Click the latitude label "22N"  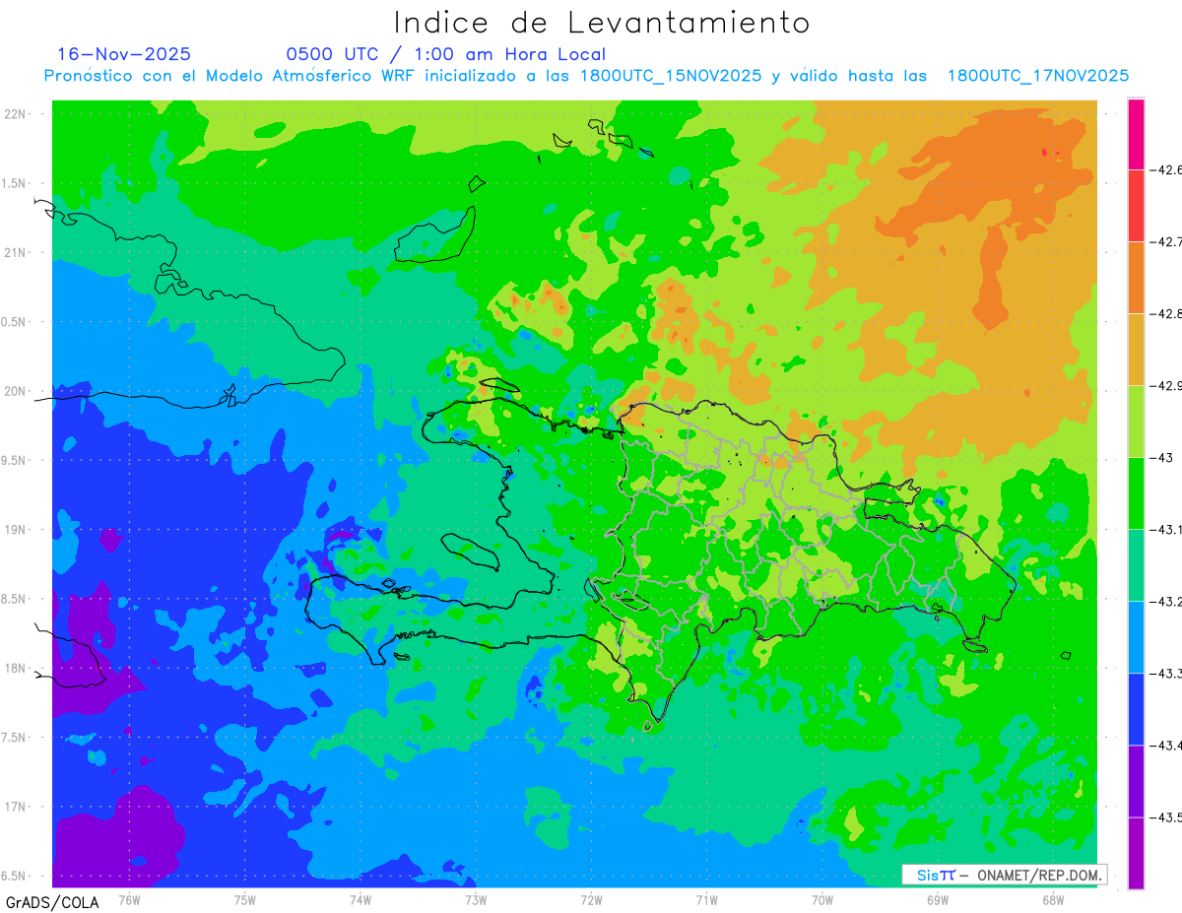coord(16,113)
